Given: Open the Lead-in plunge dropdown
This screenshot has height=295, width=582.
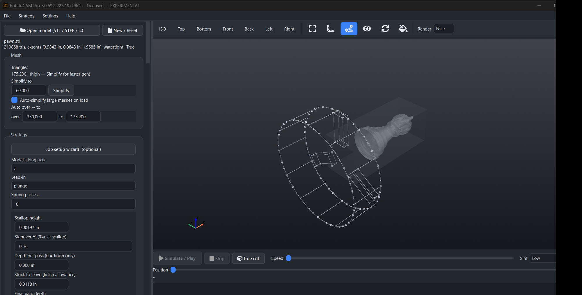Looking at the screenshot, I should pyautogui.click(x=73, y=186).
